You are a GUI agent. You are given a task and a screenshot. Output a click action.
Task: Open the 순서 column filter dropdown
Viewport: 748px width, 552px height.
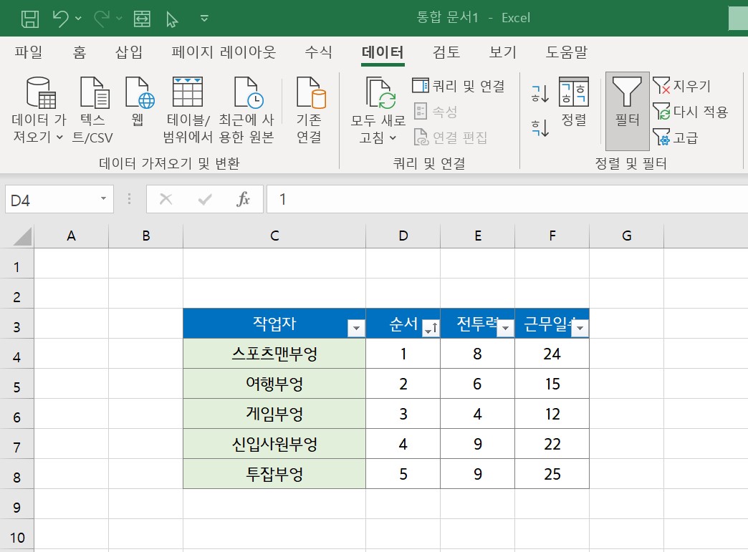tap(431, 328)
